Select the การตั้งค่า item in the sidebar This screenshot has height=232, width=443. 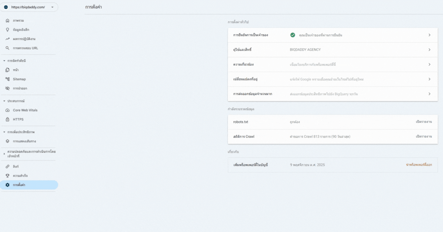click(29, 185)
